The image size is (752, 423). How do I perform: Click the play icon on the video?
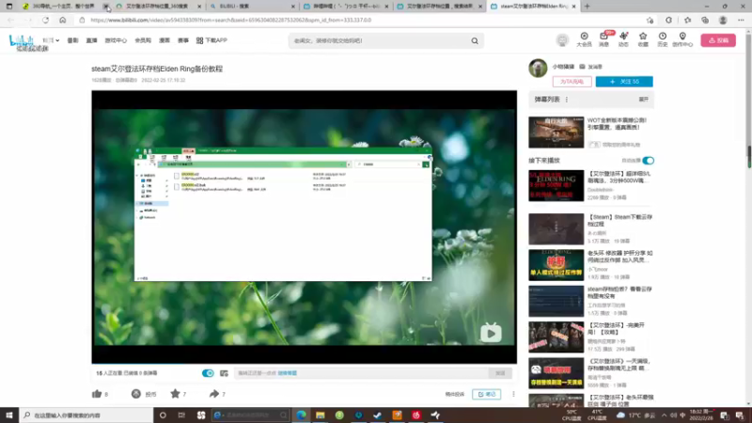(x=491, y=333)
